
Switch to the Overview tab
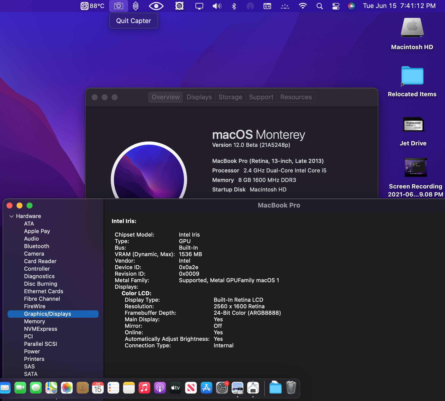(x=166, y=97)
